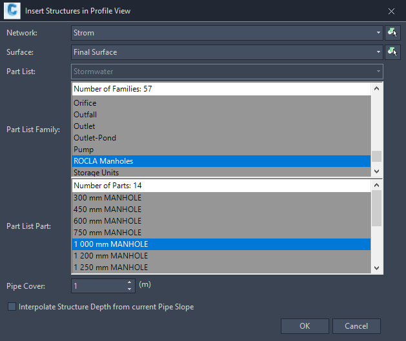
Task: Select Orifice in family list
Action: pyautogui.click(x=221, y=103)
